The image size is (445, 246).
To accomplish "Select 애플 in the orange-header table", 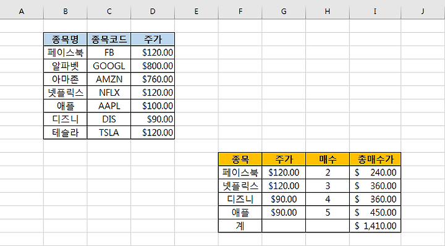I will click(x=240, y=213).
